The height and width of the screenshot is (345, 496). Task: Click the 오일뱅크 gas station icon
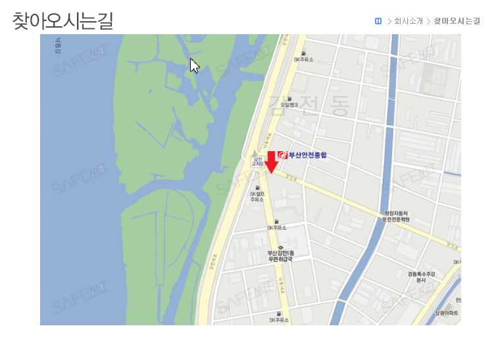(x=289, y=99)
